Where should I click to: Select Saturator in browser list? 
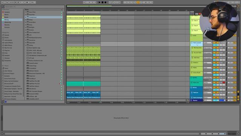(32, 43)
